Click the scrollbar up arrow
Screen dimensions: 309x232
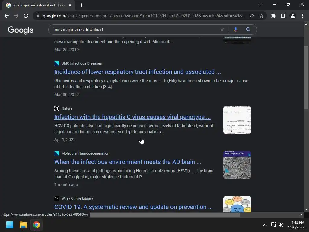(x=306, y=24)
